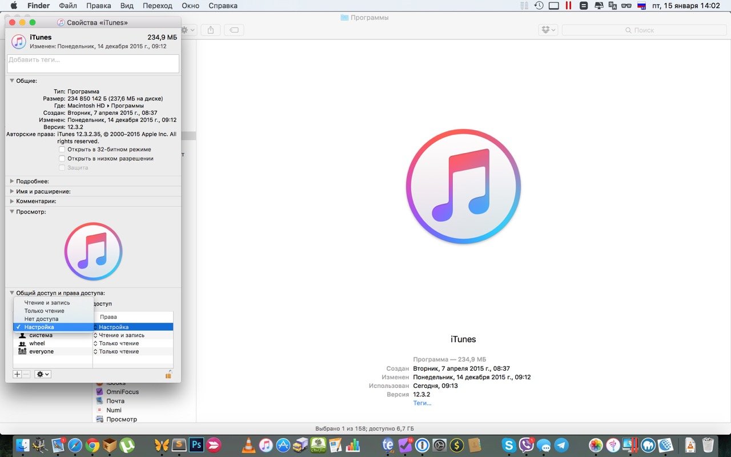The width and height of the screenshot is (731, 457).
Task: Click the tags button in Finder toolbar
Action: coord(235,30)
